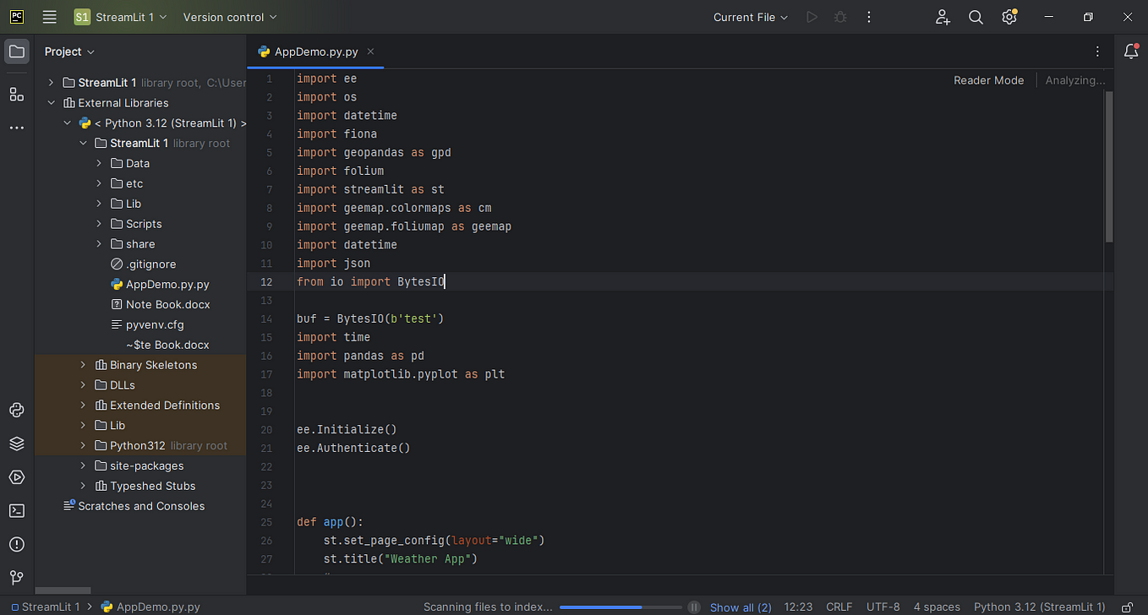1148x615 pixels.
Task: Open the Terminal tool window
Action: pos(17,511)
